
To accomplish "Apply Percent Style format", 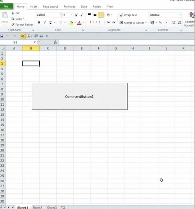I will coord(160,23).
